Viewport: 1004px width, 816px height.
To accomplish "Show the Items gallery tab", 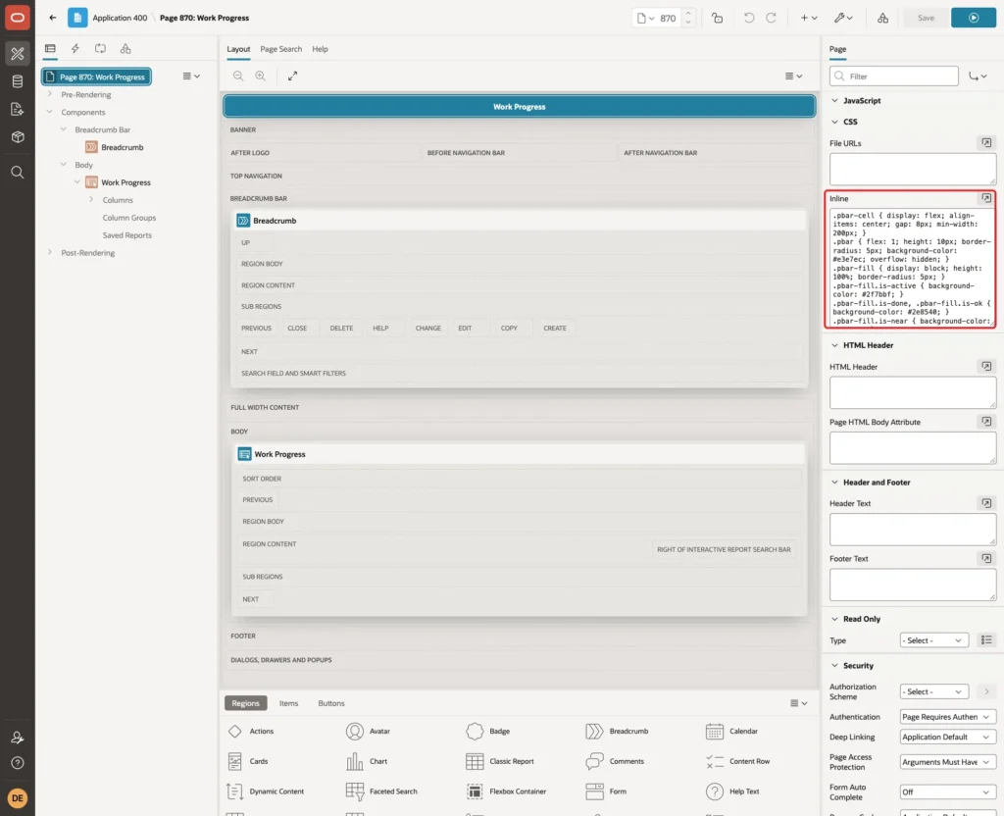I will [288, 703].
